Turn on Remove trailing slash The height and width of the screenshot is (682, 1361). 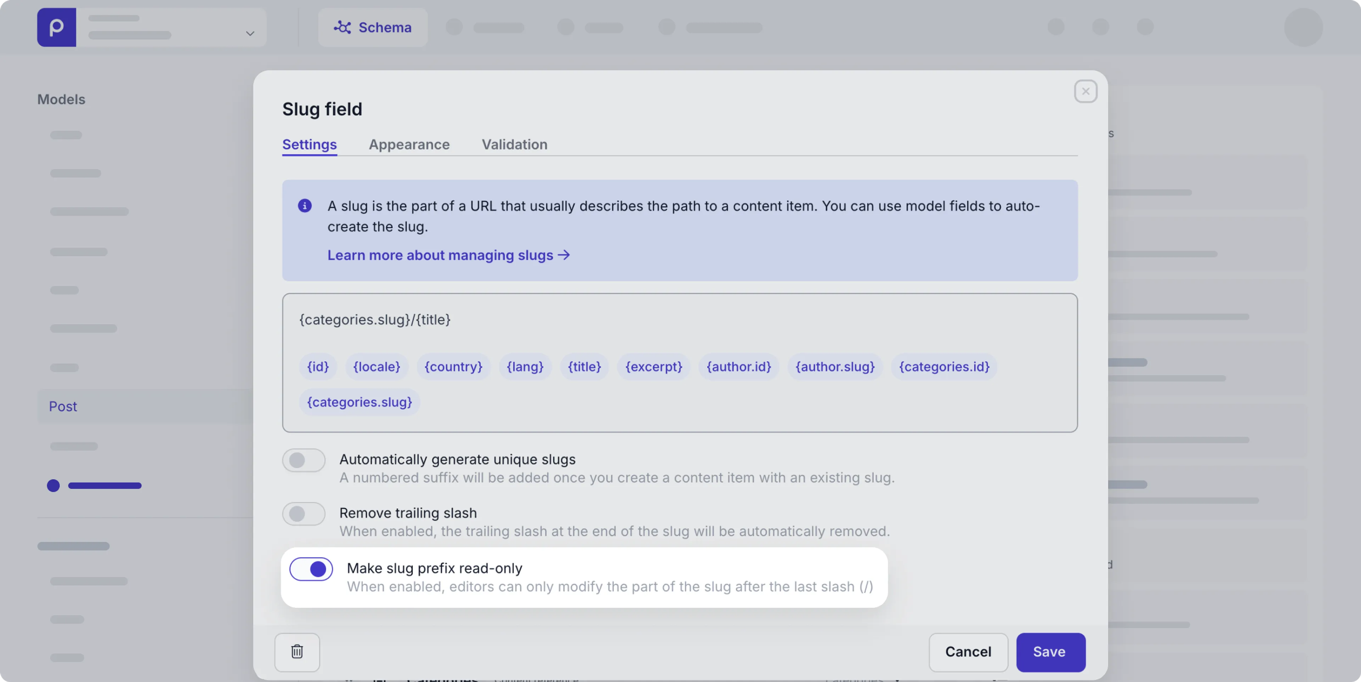tap(303, 513)
